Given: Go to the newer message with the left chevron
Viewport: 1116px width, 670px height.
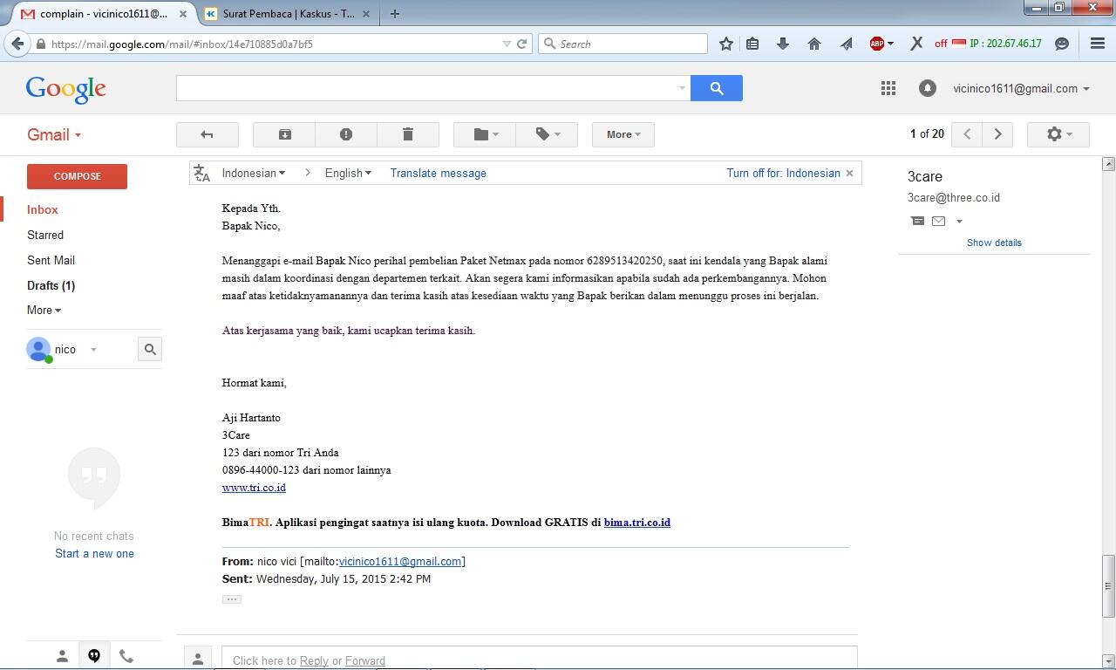Looking at the screenshot, I should [x=967, y=134].
